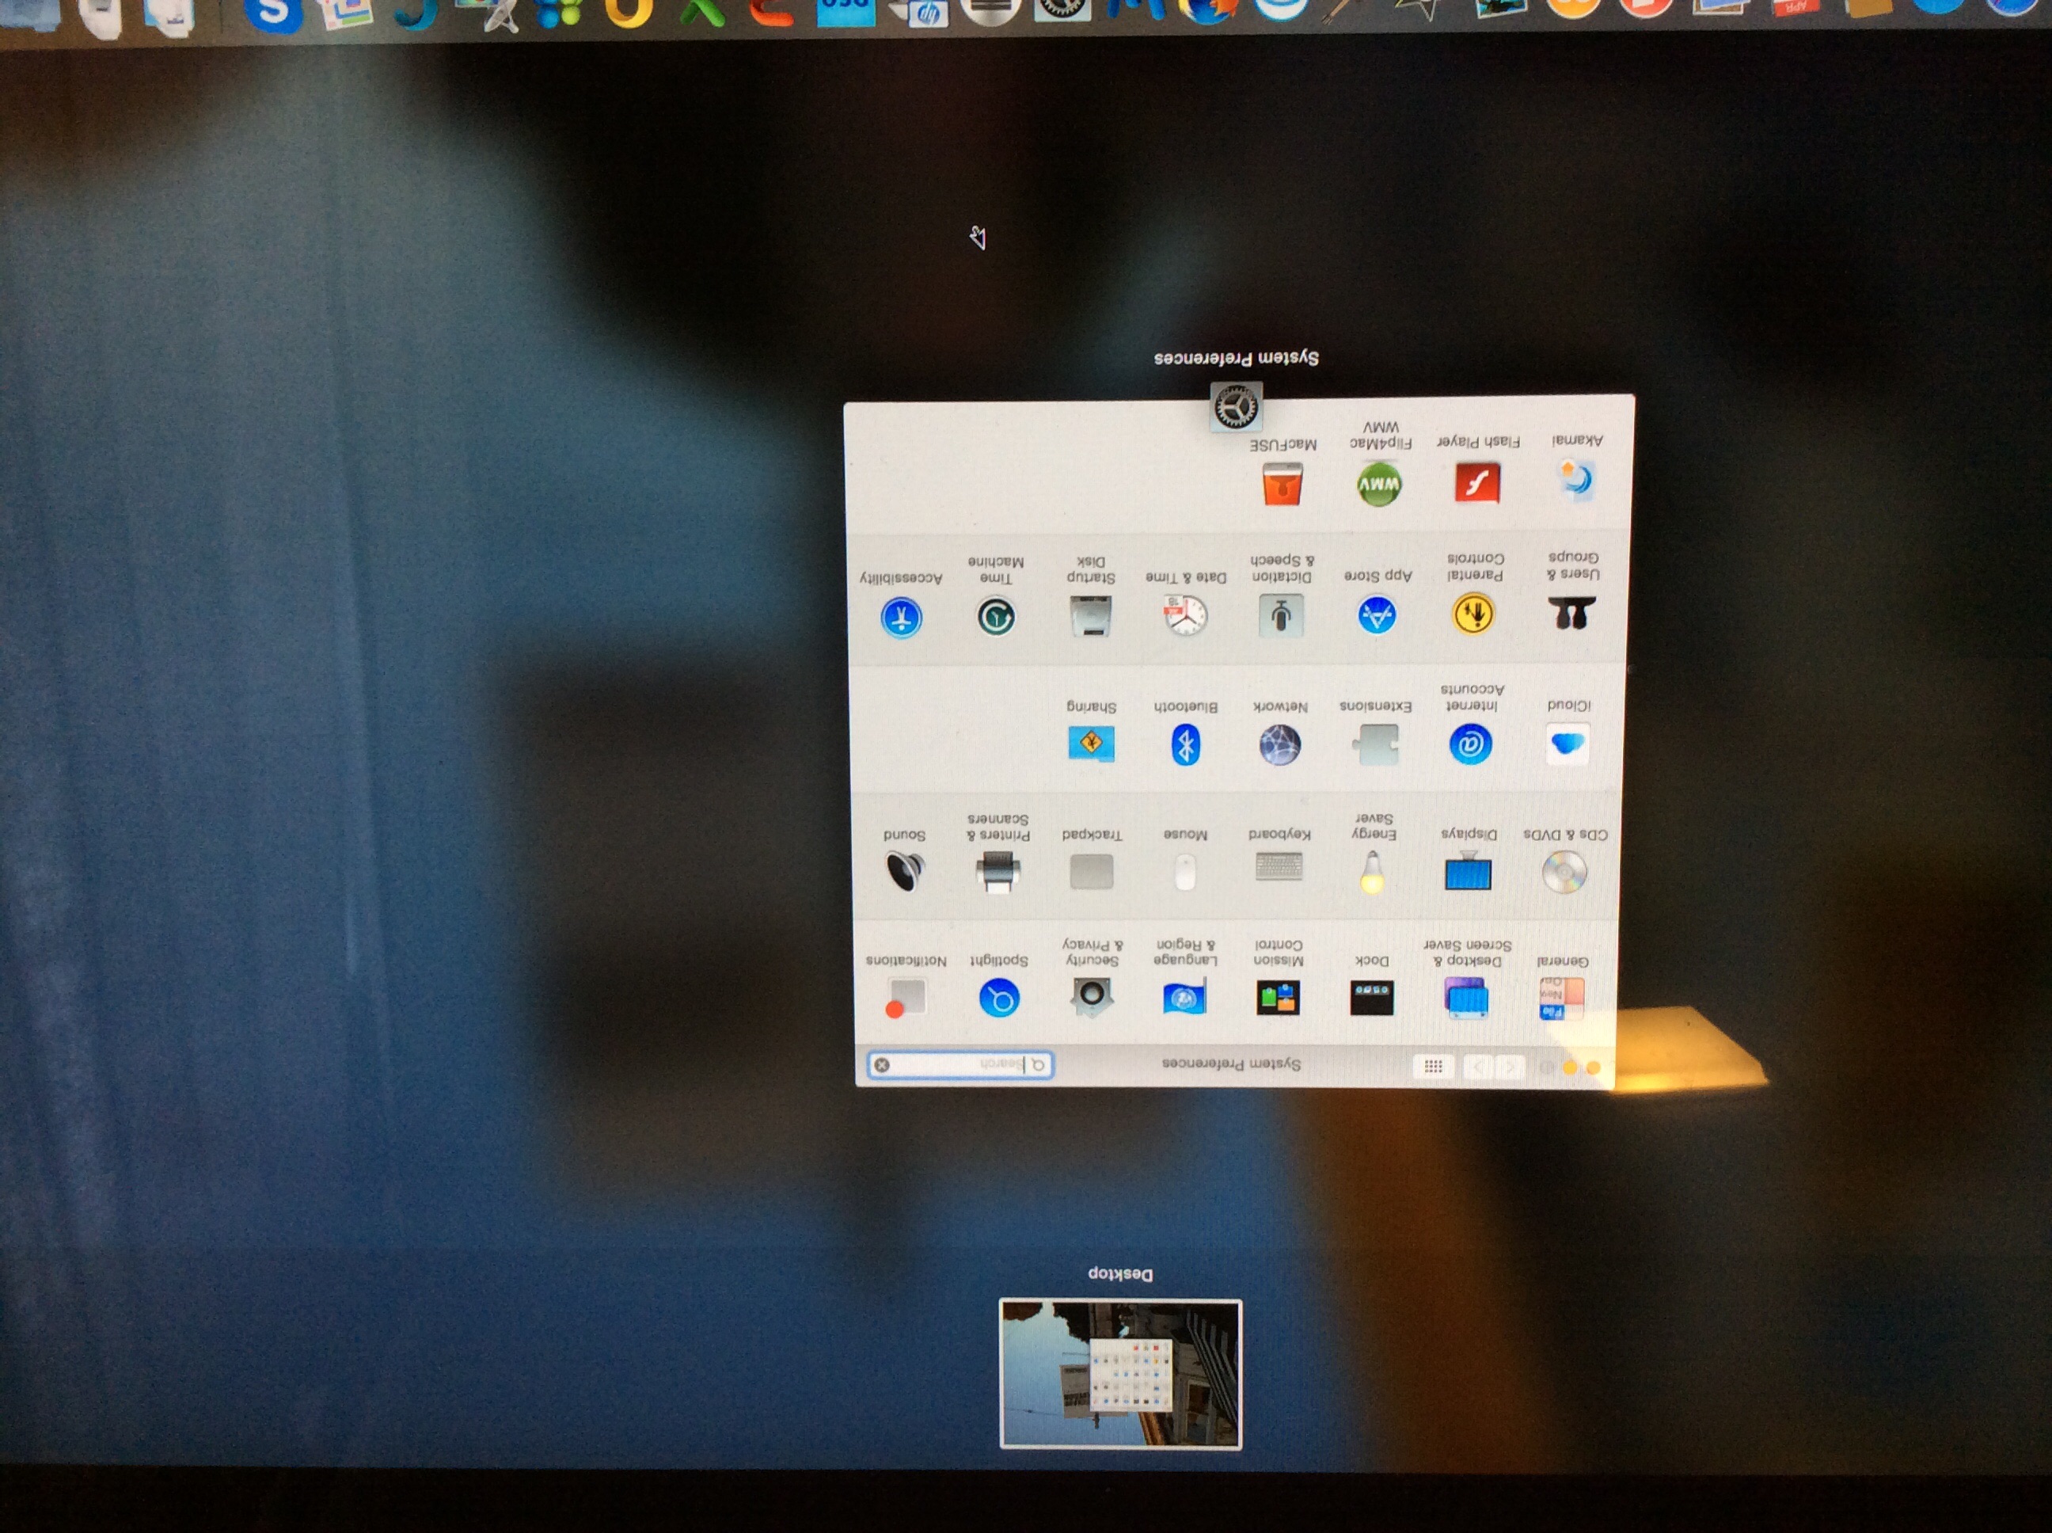The height and width of the screenshot is (1533, 2052).
Task: Open Printers & Scanners settings
Action: pos(998,873)
